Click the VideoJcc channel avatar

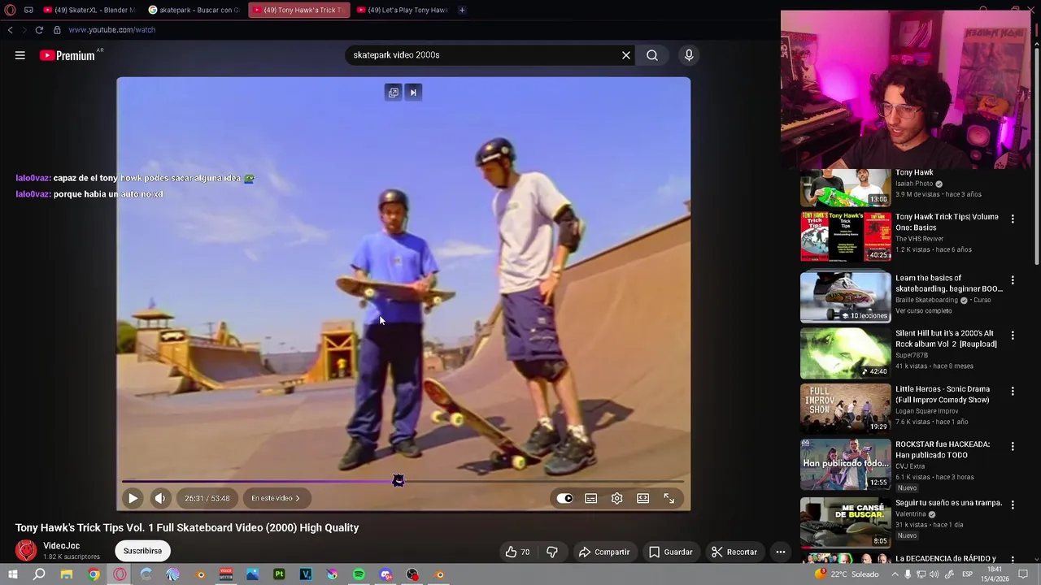coord(26,551)
